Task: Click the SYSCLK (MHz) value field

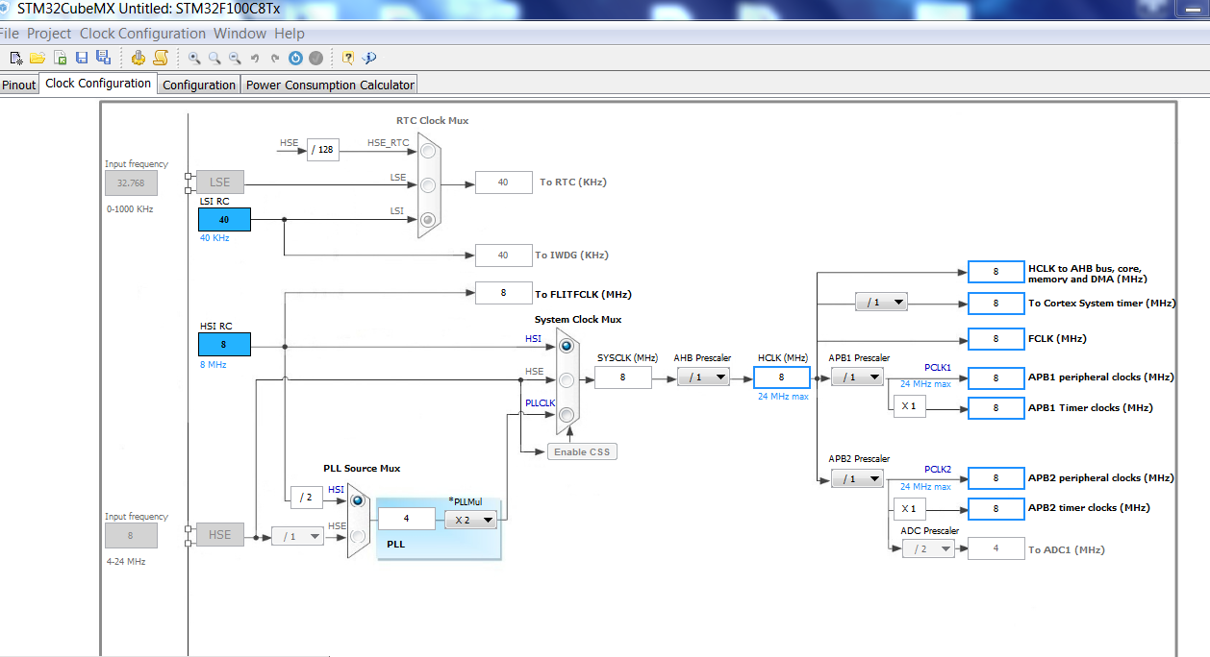Action: point(623,377)
